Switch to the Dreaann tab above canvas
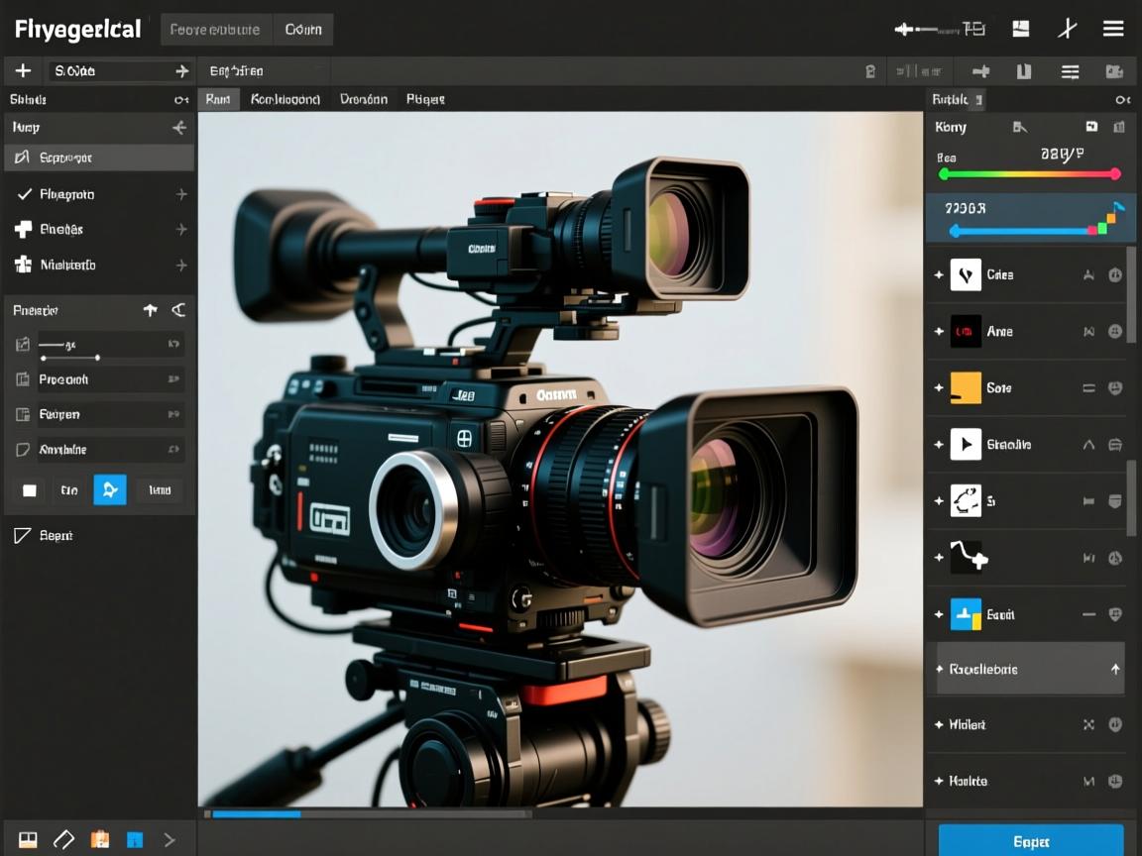 pos(363,99)
